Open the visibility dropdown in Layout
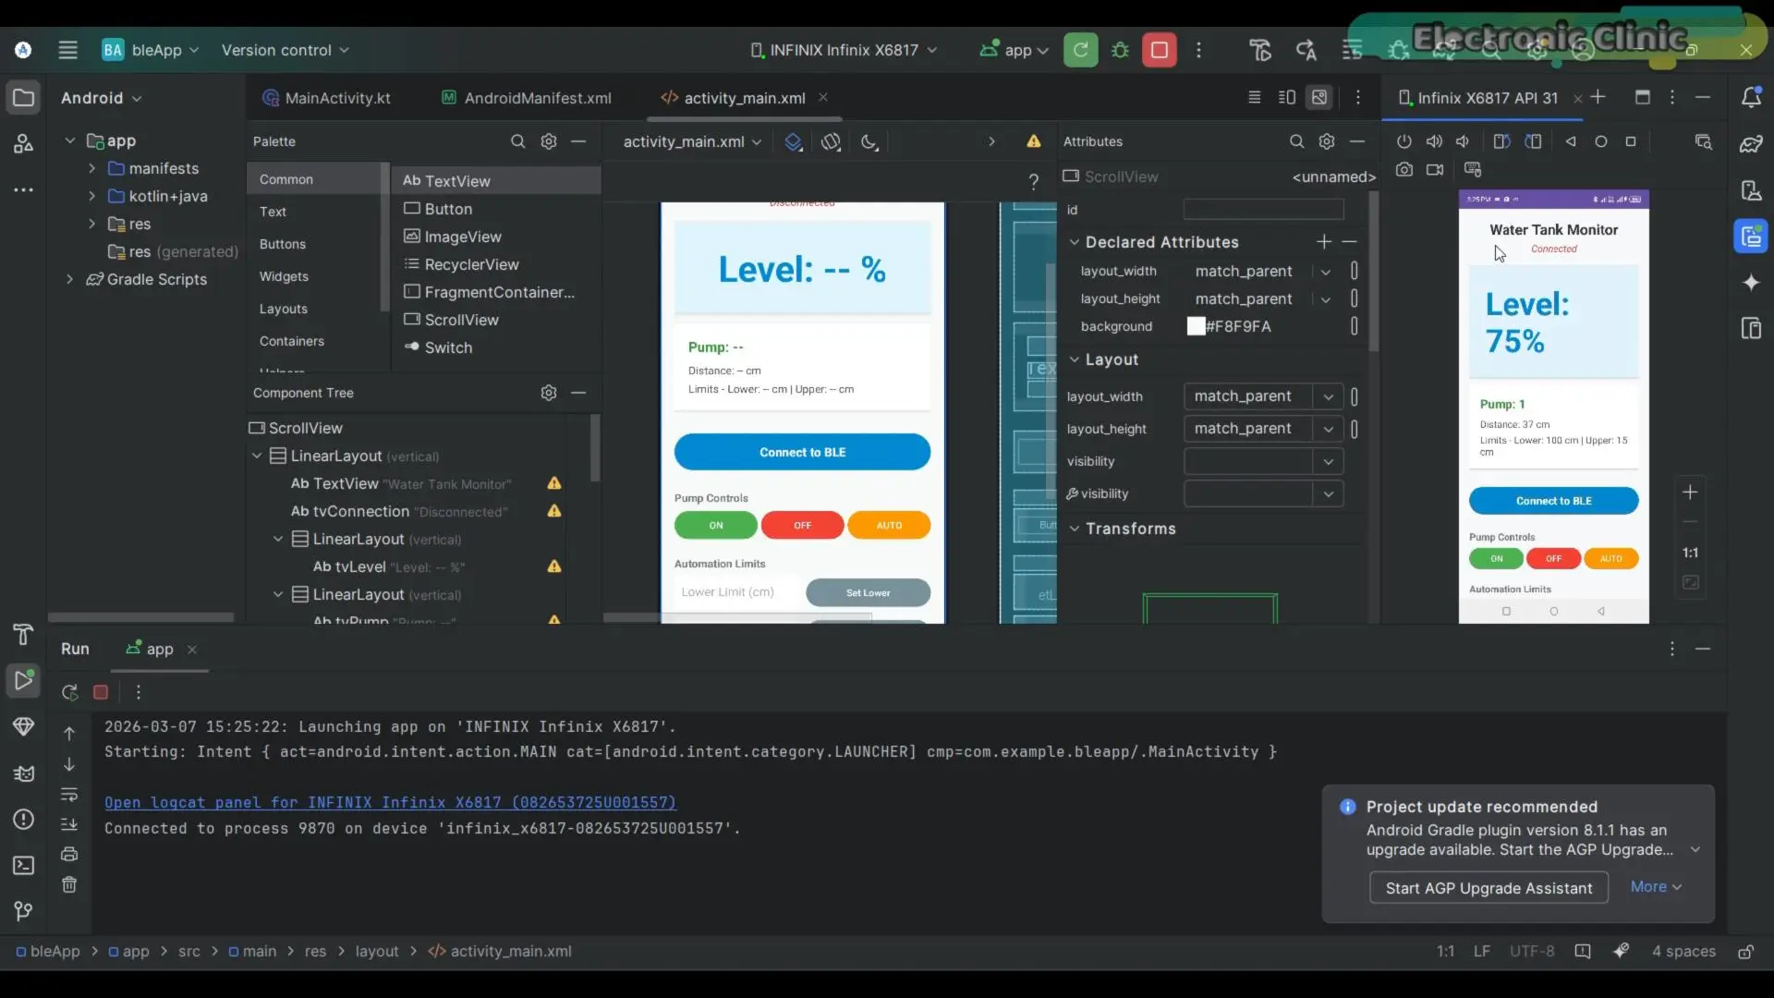This screenshot has height=998, width=1774. click(1328, 461)
